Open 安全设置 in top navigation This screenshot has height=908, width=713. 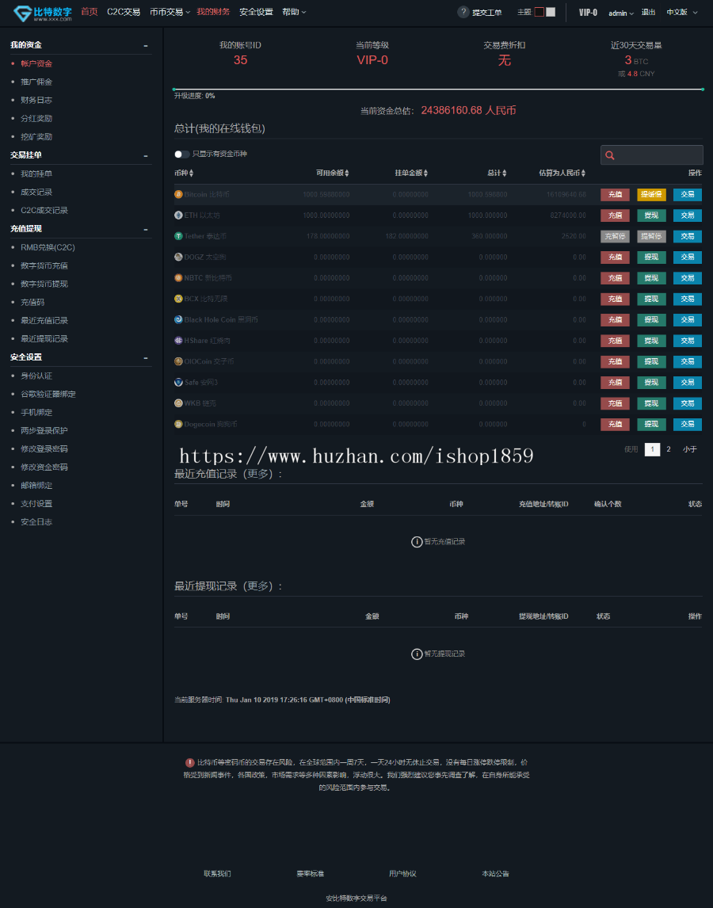click(x=256, y=12)
